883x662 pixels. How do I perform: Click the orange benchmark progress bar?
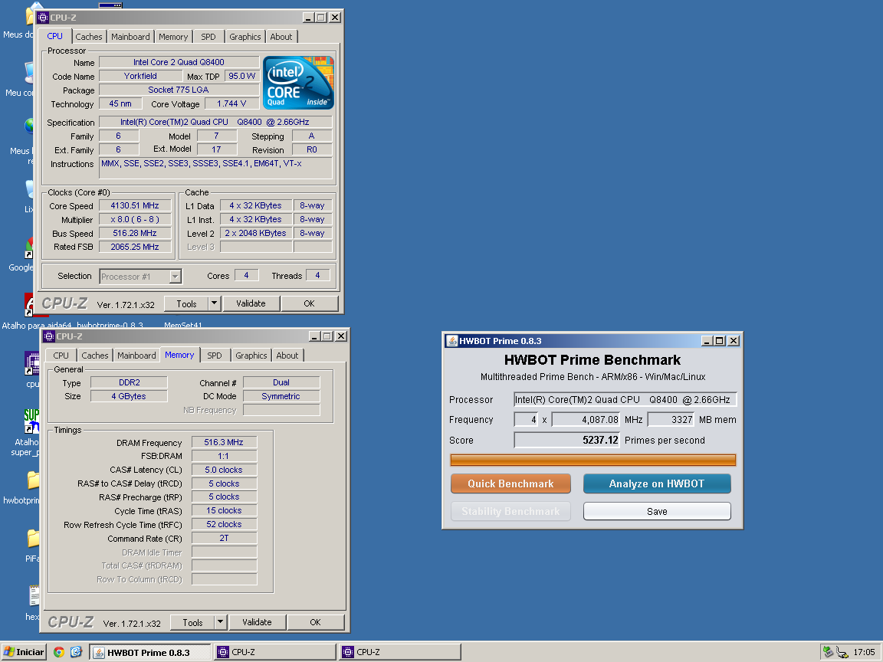click(593, 460)
